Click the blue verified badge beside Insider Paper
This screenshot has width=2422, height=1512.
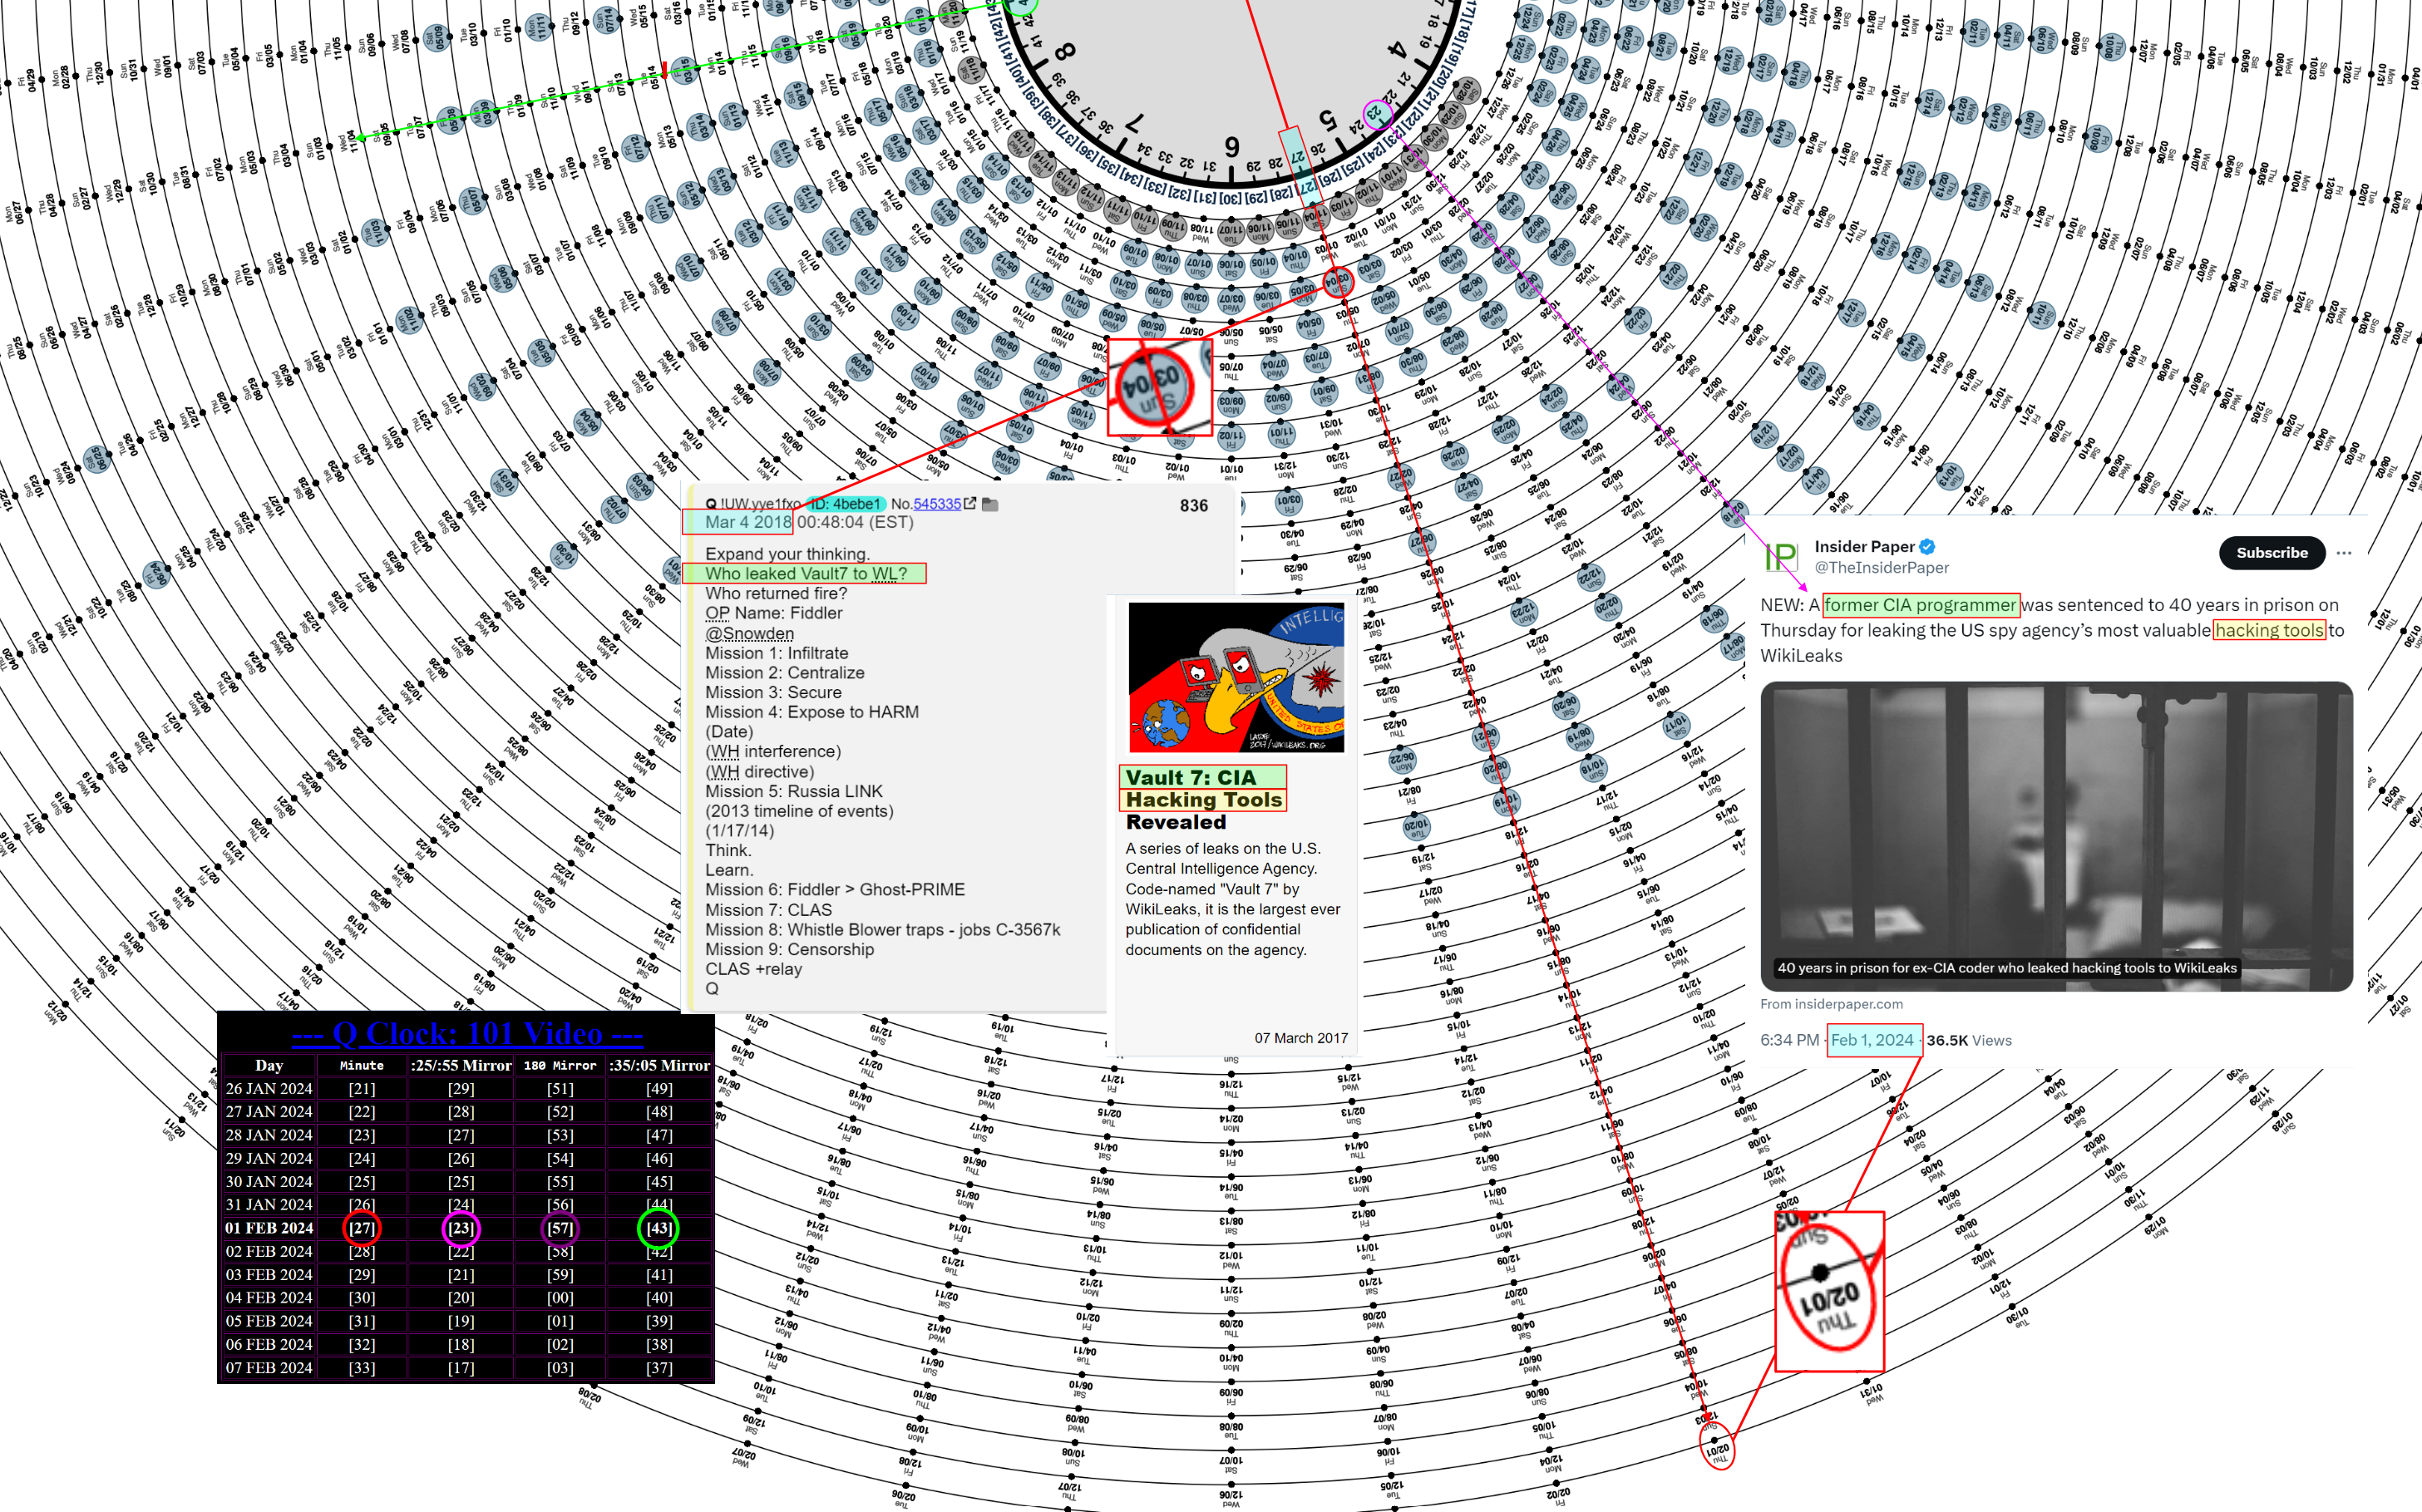(1927, 546)
